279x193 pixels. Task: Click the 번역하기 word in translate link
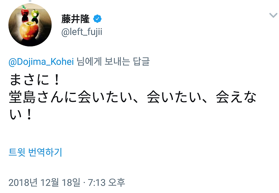point(45,152)
